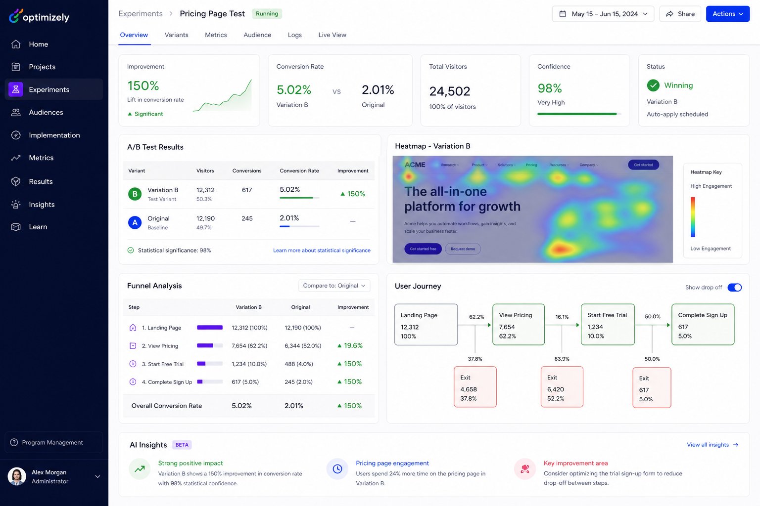This screenshot has height=506, width=760.
Task: Click the Start Free Trial step icon
Action: [133, 364]
